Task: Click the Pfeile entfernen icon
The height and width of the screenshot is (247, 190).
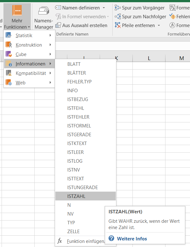Action: 118,25
